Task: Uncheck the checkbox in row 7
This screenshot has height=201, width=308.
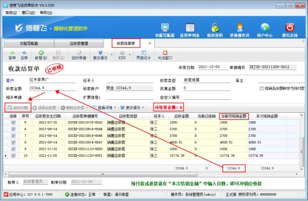Action: tap(13, 136)
